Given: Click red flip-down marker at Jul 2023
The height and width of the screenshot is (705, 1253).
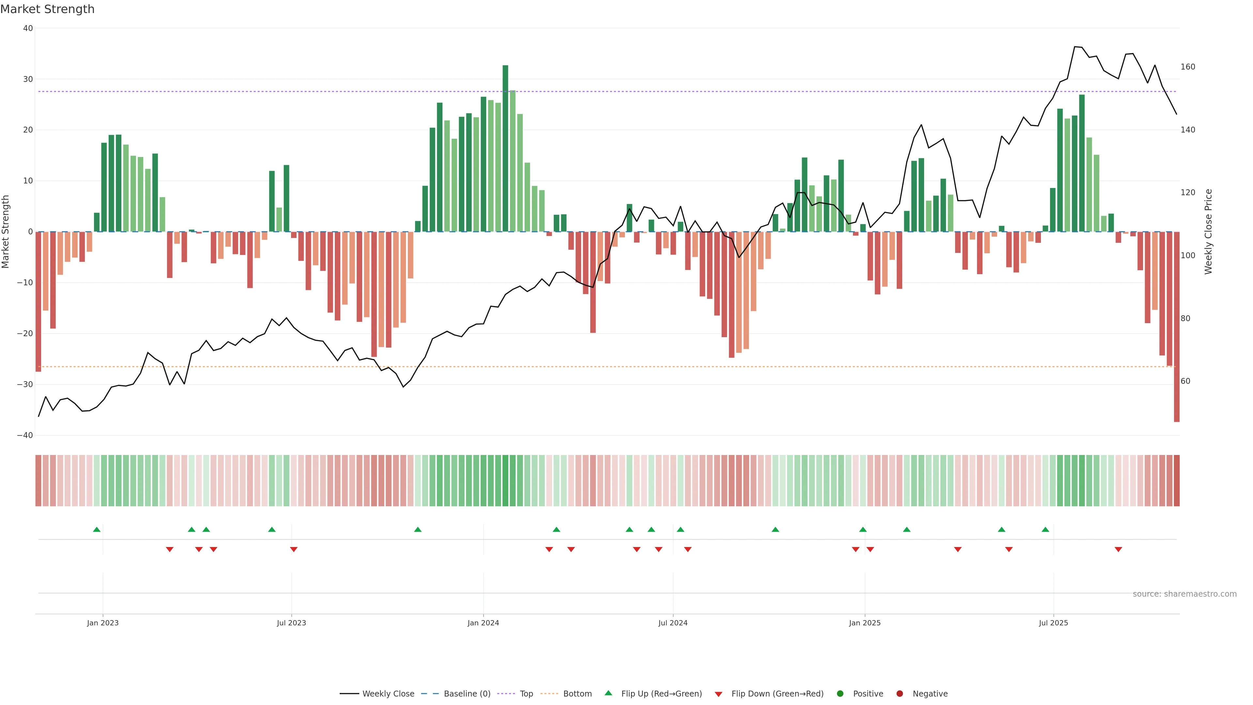Looking at the screenshot, I should pos(294,549).
